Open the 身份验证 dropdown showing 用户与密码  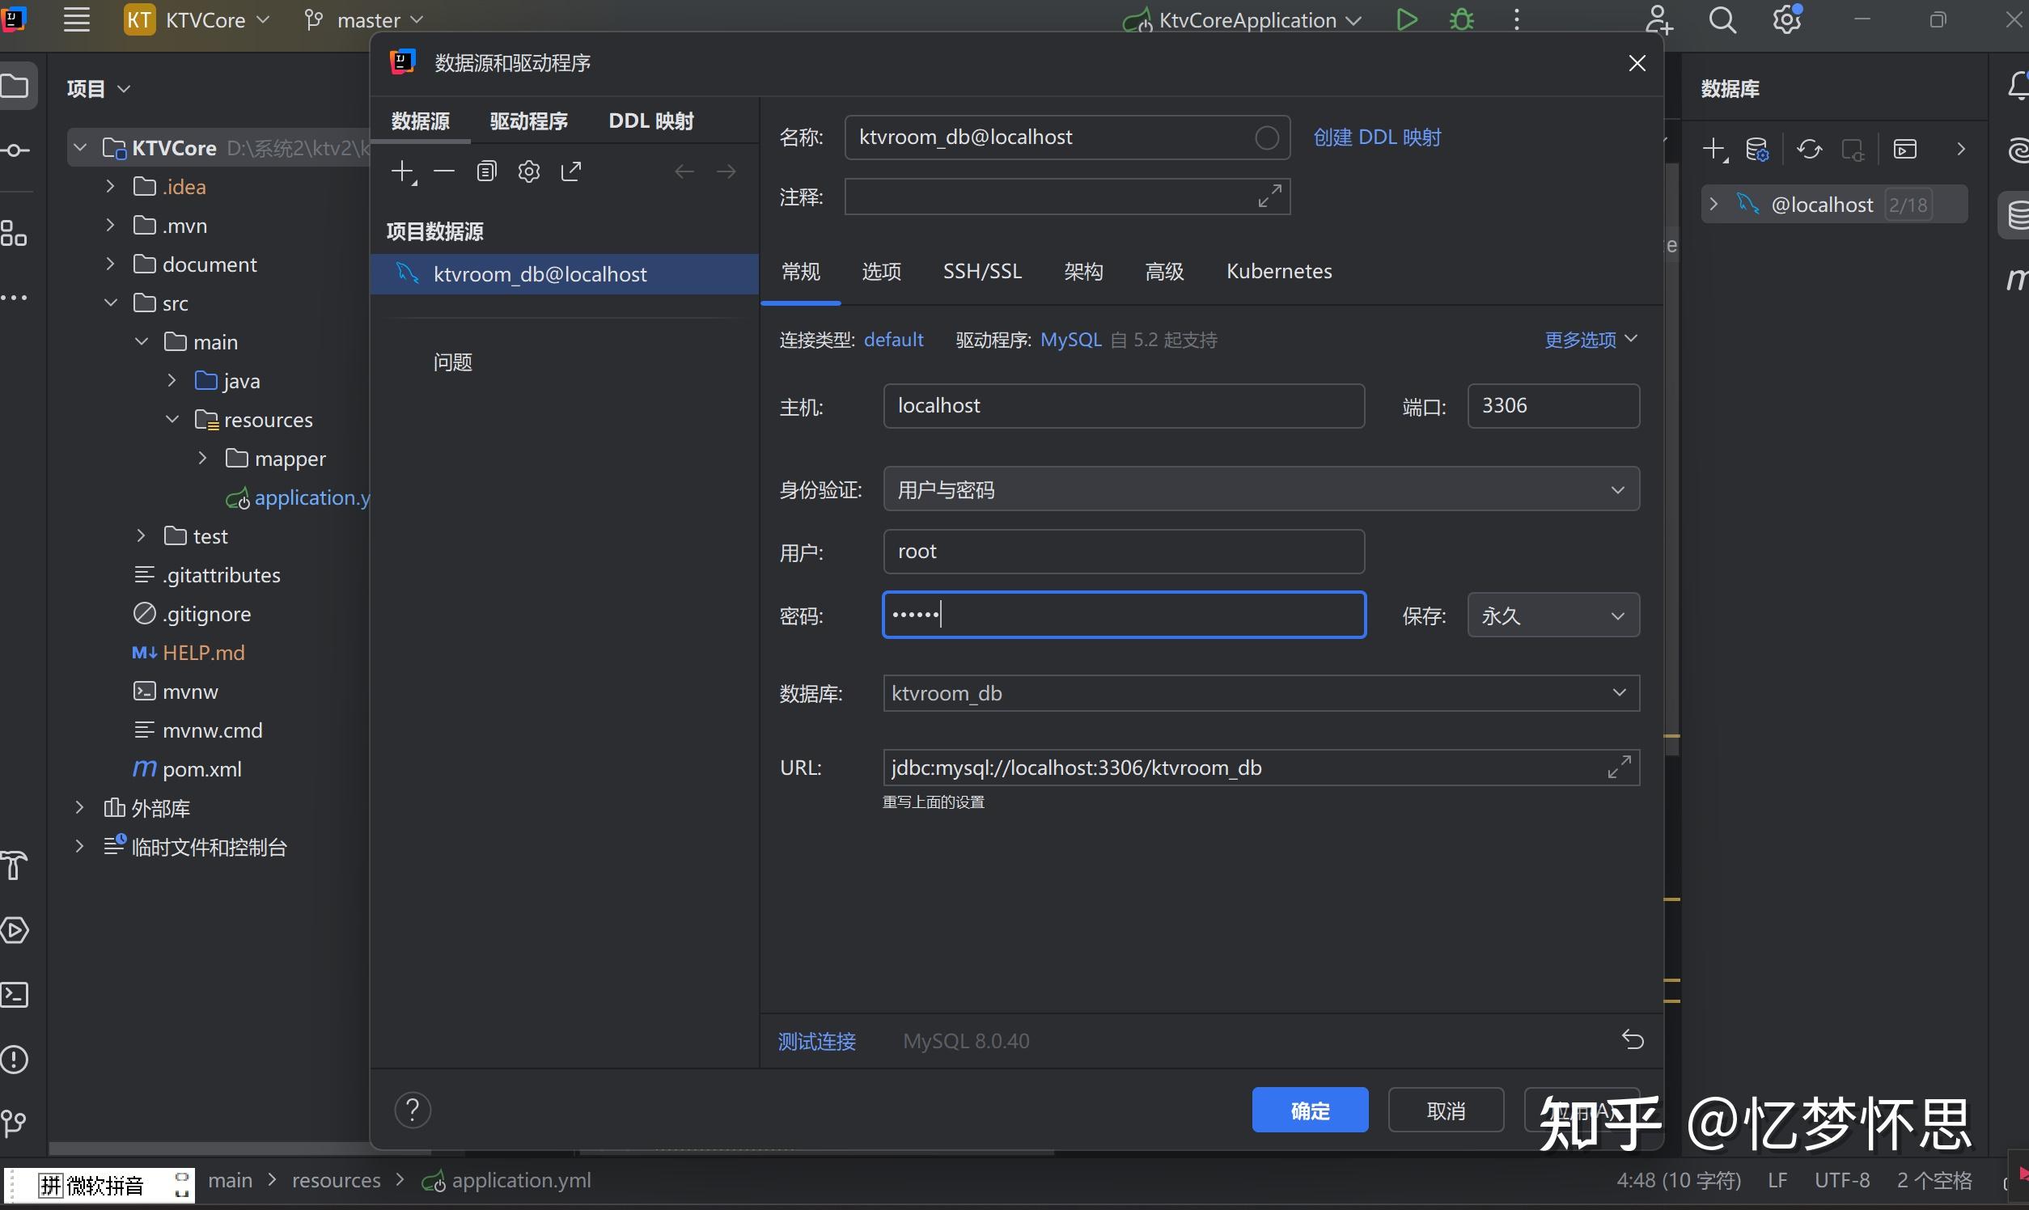click(x=1260, y=489)
